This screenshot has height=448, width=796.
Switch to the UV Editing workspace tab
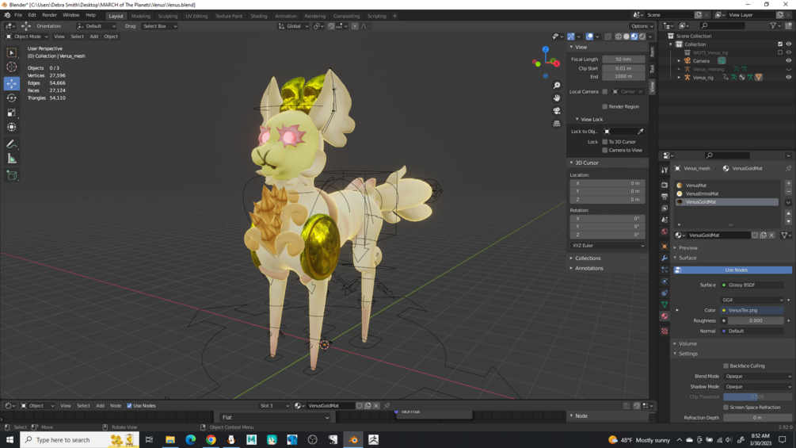click(196, 16)
